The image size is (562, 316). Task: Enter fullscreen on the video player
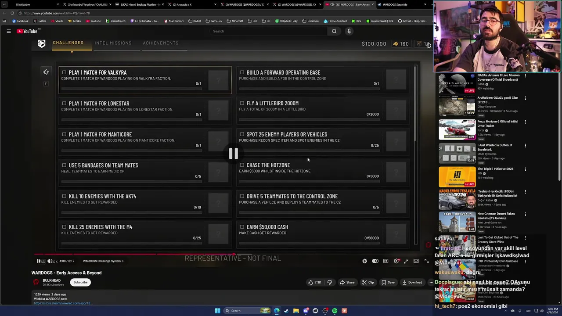(x=426, y=261)
